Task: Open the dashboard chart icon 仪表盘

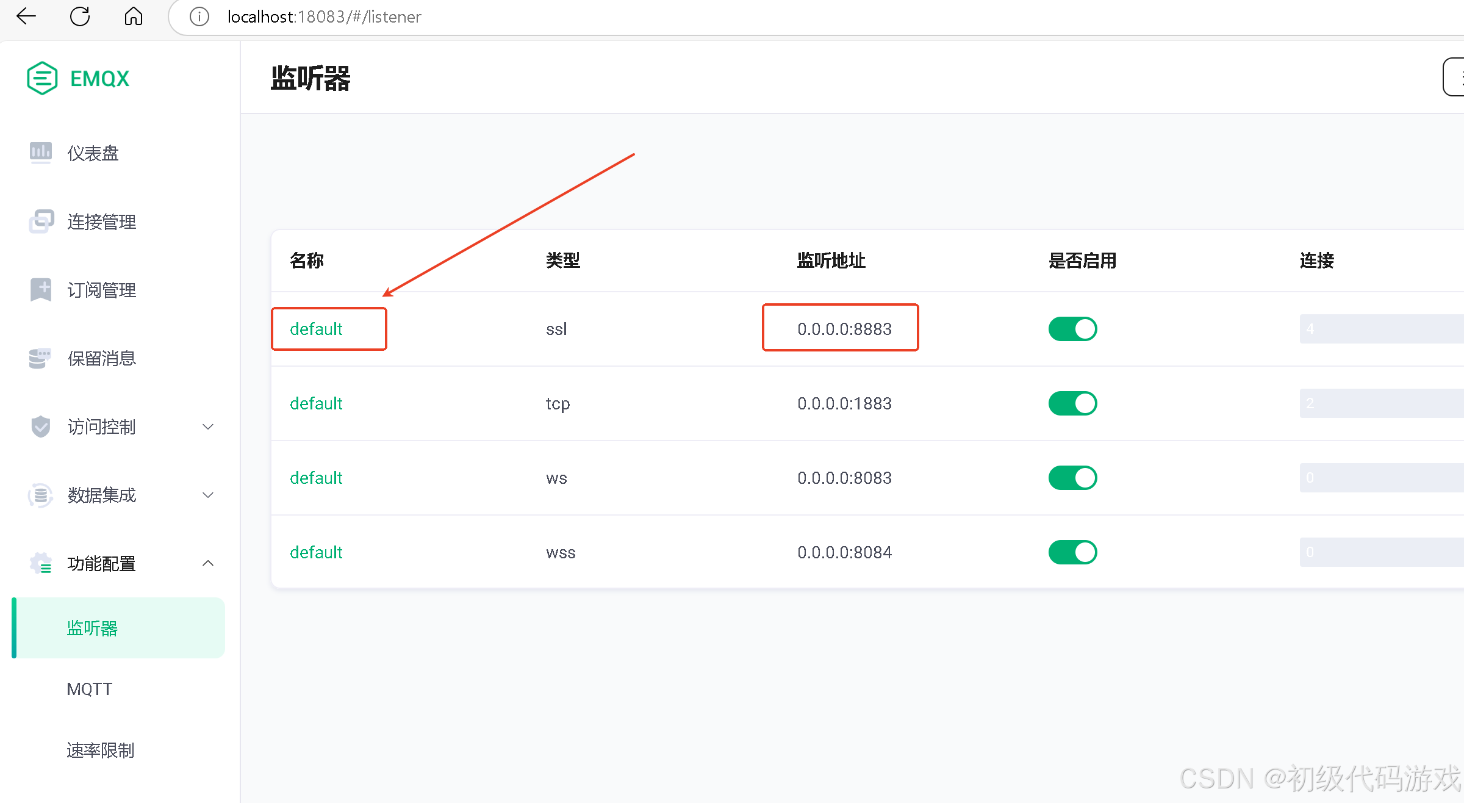Action: 40,153
